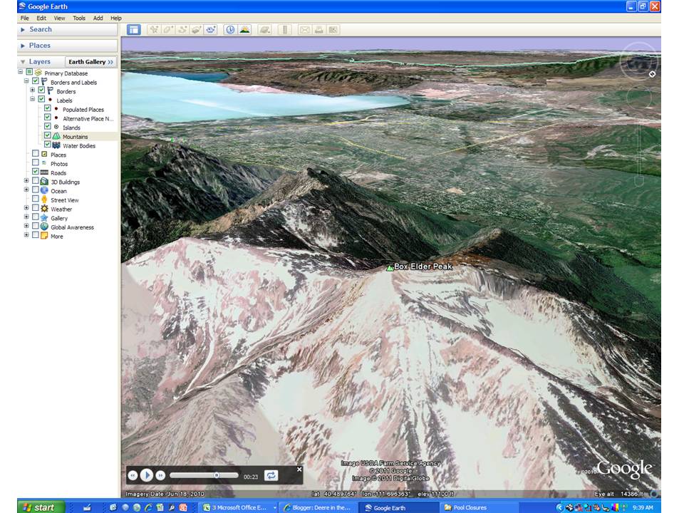Expand the Weather tree node

[x=26, y=208]
